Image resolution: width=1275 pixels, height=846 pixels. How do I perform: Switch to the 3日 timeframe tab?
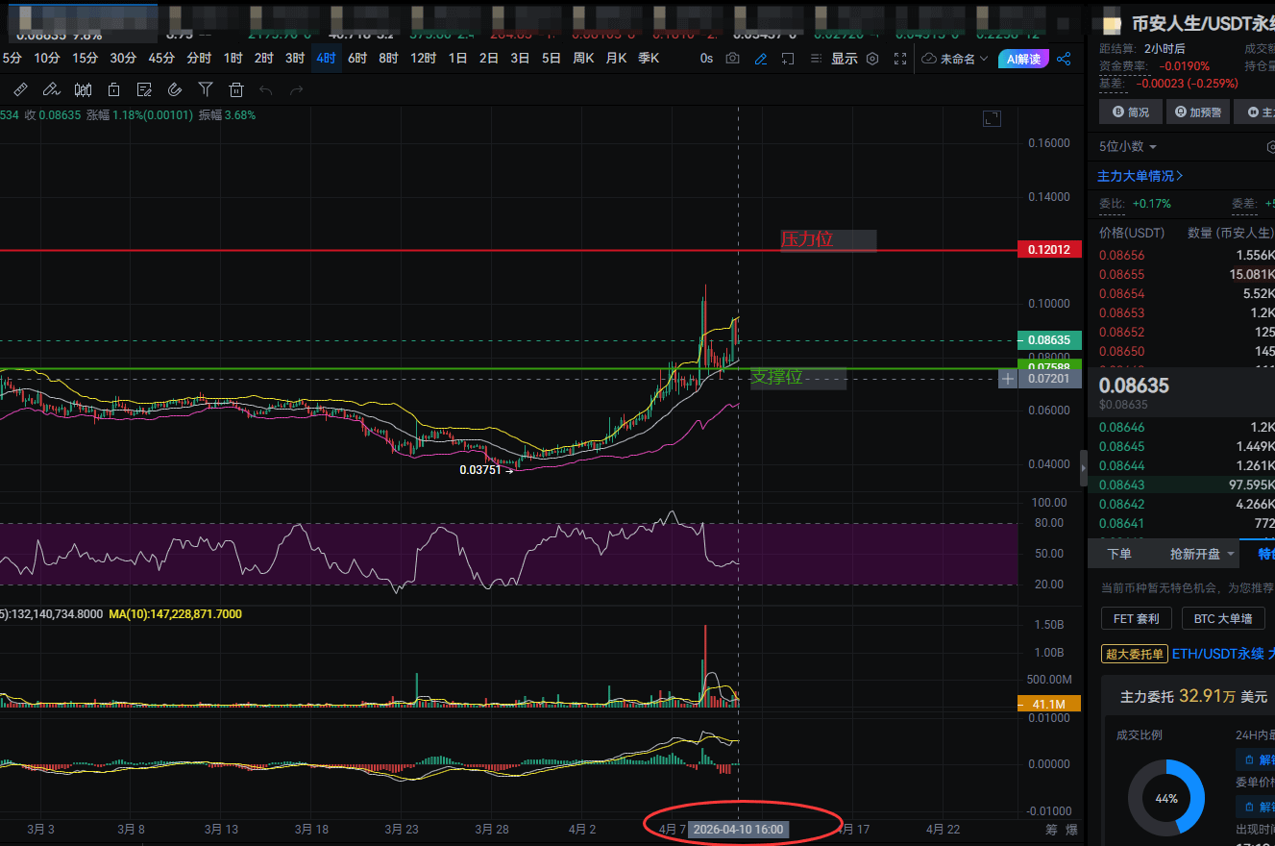pyautogui.click(x=520, y=58)
